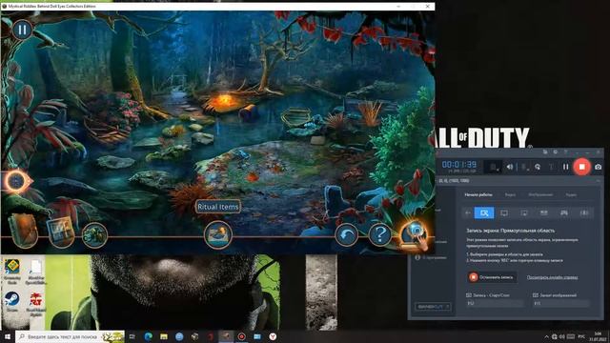Switch to the third Bandicam tab (Изображения)
Image resolution: width=610 pixels, height=343 pixels.
540,194
